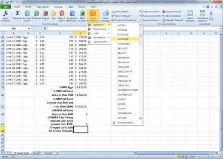Image resolution: width=223 pixels, height=159 pixels.
Task: Open the Home ribbon tab
Action: click(17, 7)
